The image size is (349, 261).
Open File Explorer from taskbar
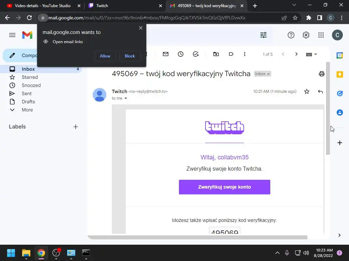[26, 253]
